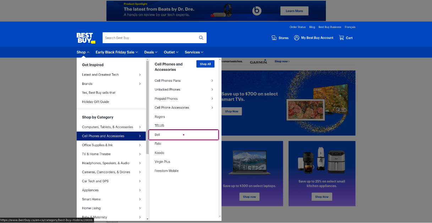Choose TV & Home Theatre category
Screen dimensions: 432x223
pyautogui.click(x=96, y=154)
